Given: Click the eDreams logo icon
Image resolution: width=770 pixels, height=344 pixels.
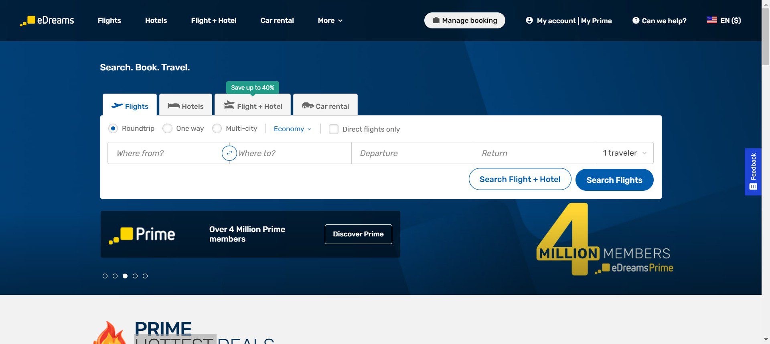Looking at the screenshot, I should tap(28, 21).
